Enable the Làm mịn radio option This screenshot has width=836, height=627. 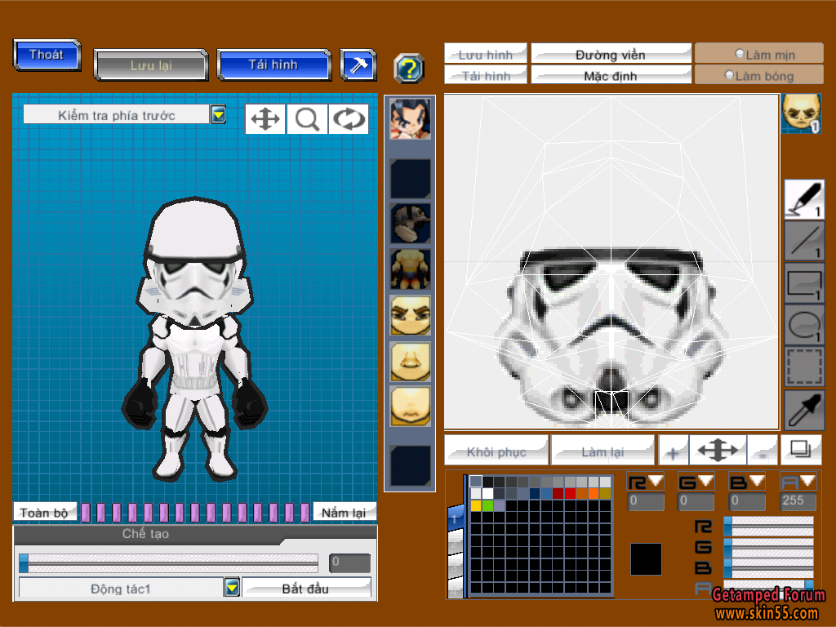click(x=740, y=53)
